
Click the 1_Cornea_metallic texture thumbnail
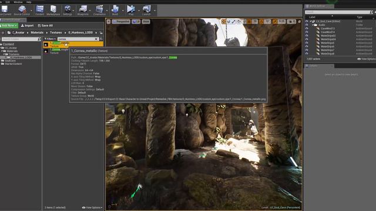coord(46,45)
